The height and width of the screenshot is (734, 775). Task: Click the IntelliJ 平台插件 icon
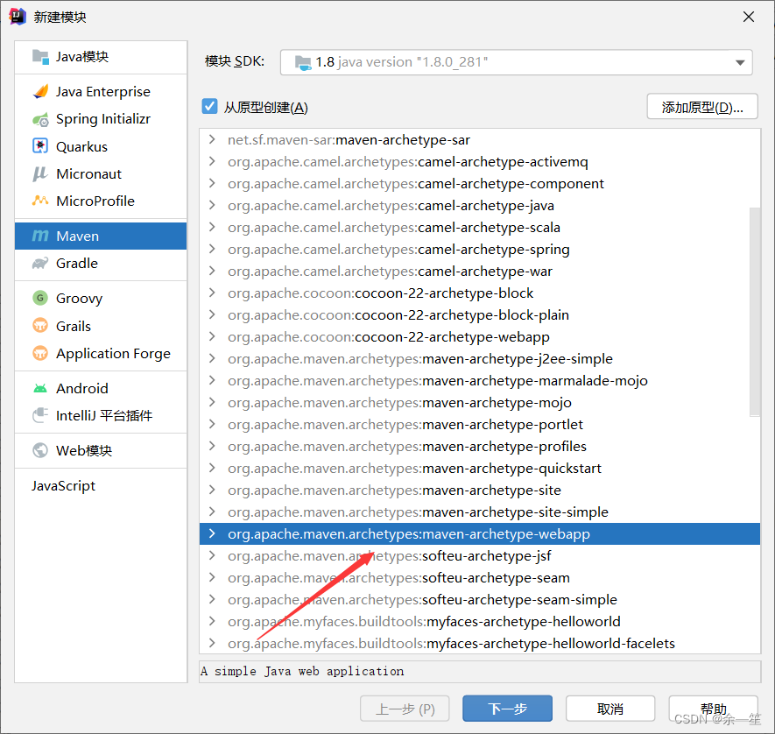coord(40,415)
